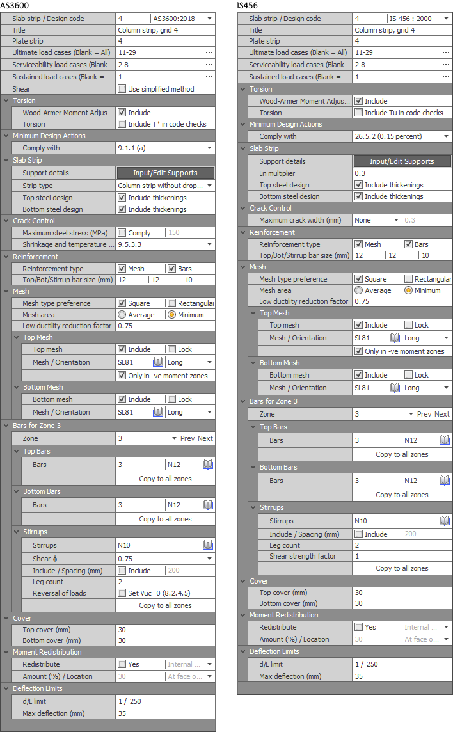Edit Ln multiplier value 0.3

(402, 173)
